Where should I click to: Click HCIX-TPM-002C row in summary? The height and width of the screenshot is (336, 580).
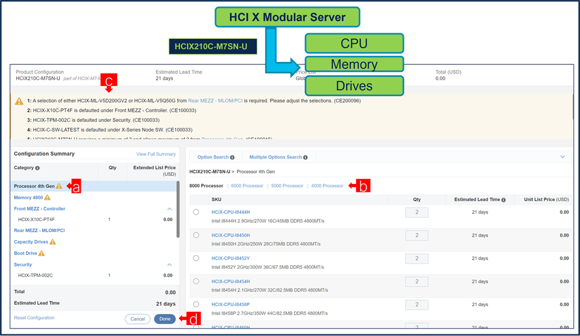coord(95,276)
